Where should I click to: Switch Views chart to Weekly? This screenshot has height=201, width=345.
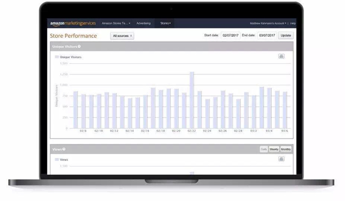tap(274, 149)
